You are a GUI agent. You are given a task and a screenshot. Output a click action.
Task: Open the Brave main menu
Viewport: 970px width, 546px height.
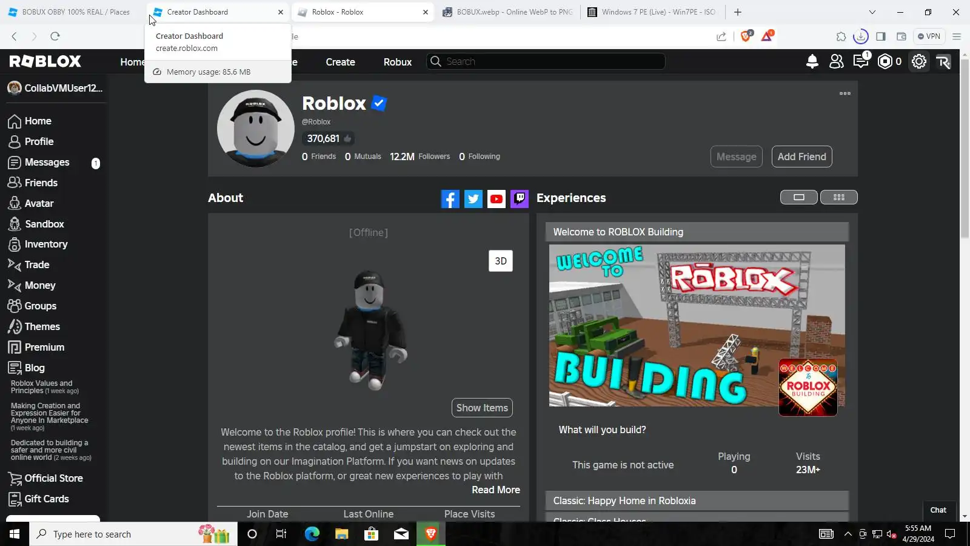click(957, 36)
